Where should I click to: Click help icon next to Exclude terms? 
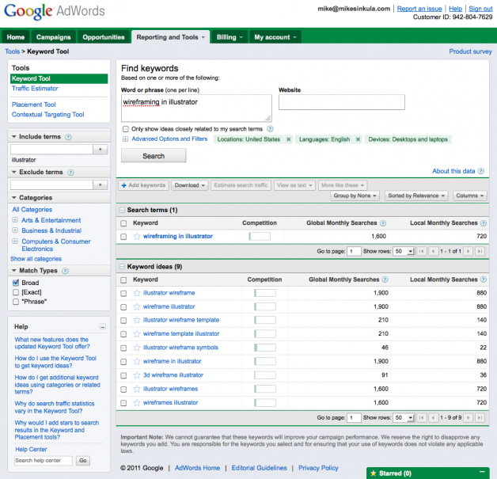pos(70,173)
